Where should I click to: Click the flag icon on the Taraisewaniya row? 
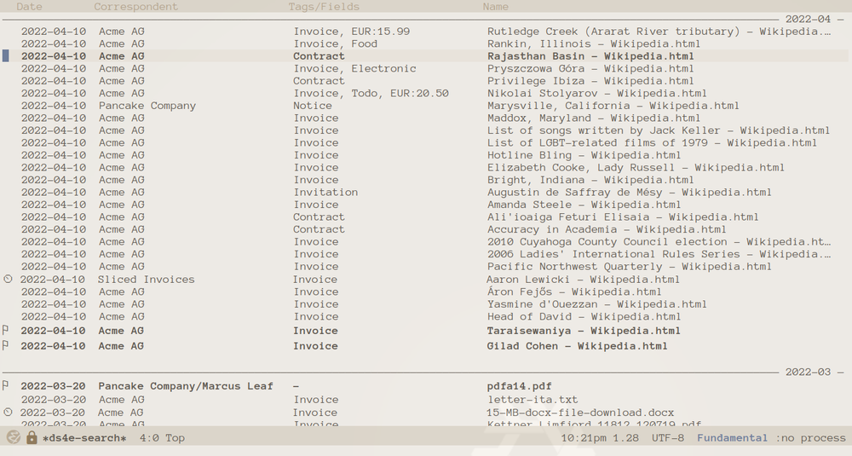click(x=6, y=331)
